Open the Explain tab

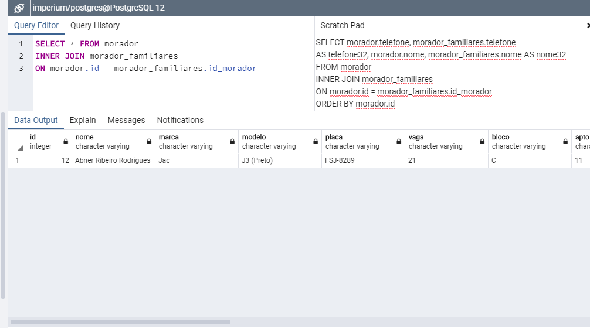pyautogui.click(x=83, y=120)
